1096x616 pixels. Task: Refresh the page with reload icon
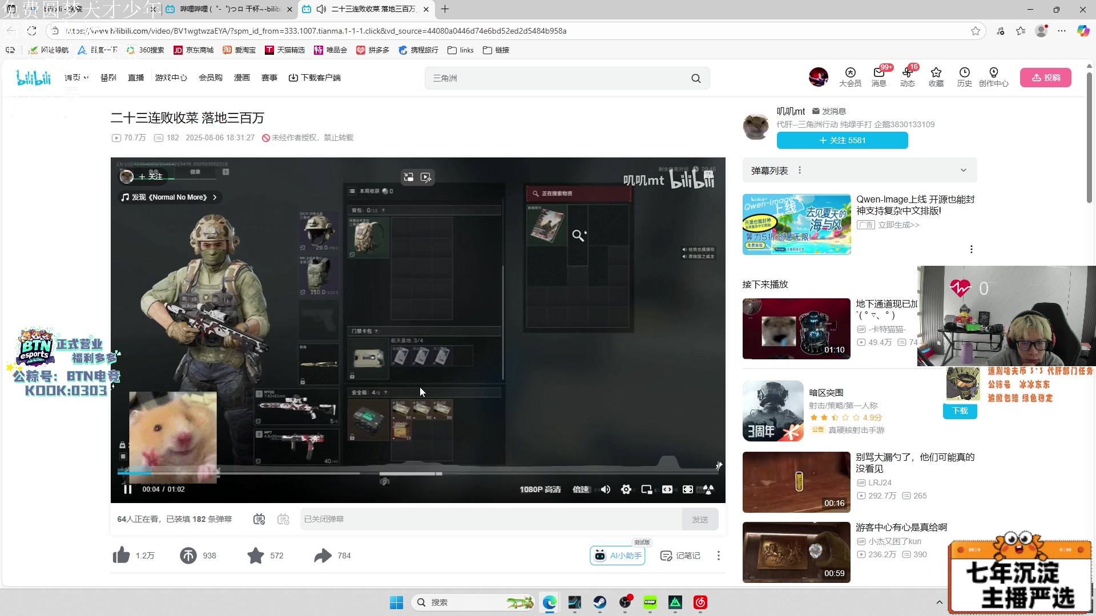(32, 31)
